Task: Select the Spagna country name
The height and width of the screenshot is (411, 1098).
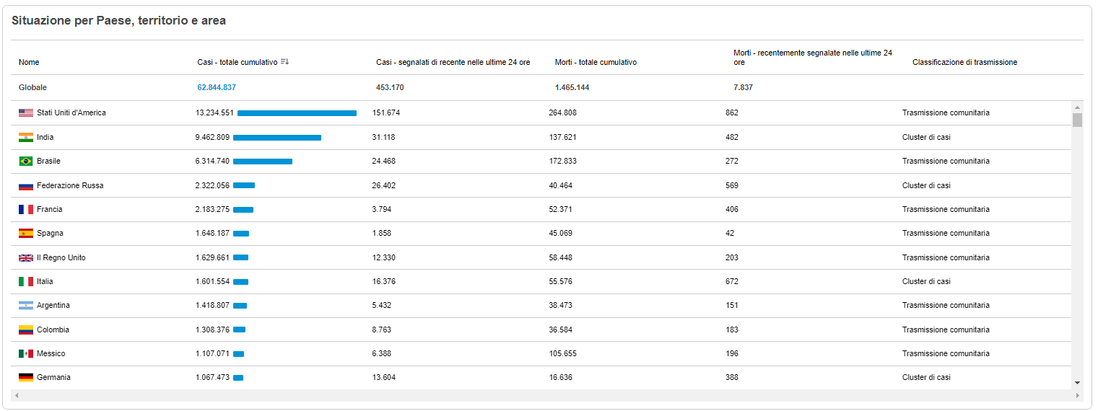Action: (x=50, y=234)
